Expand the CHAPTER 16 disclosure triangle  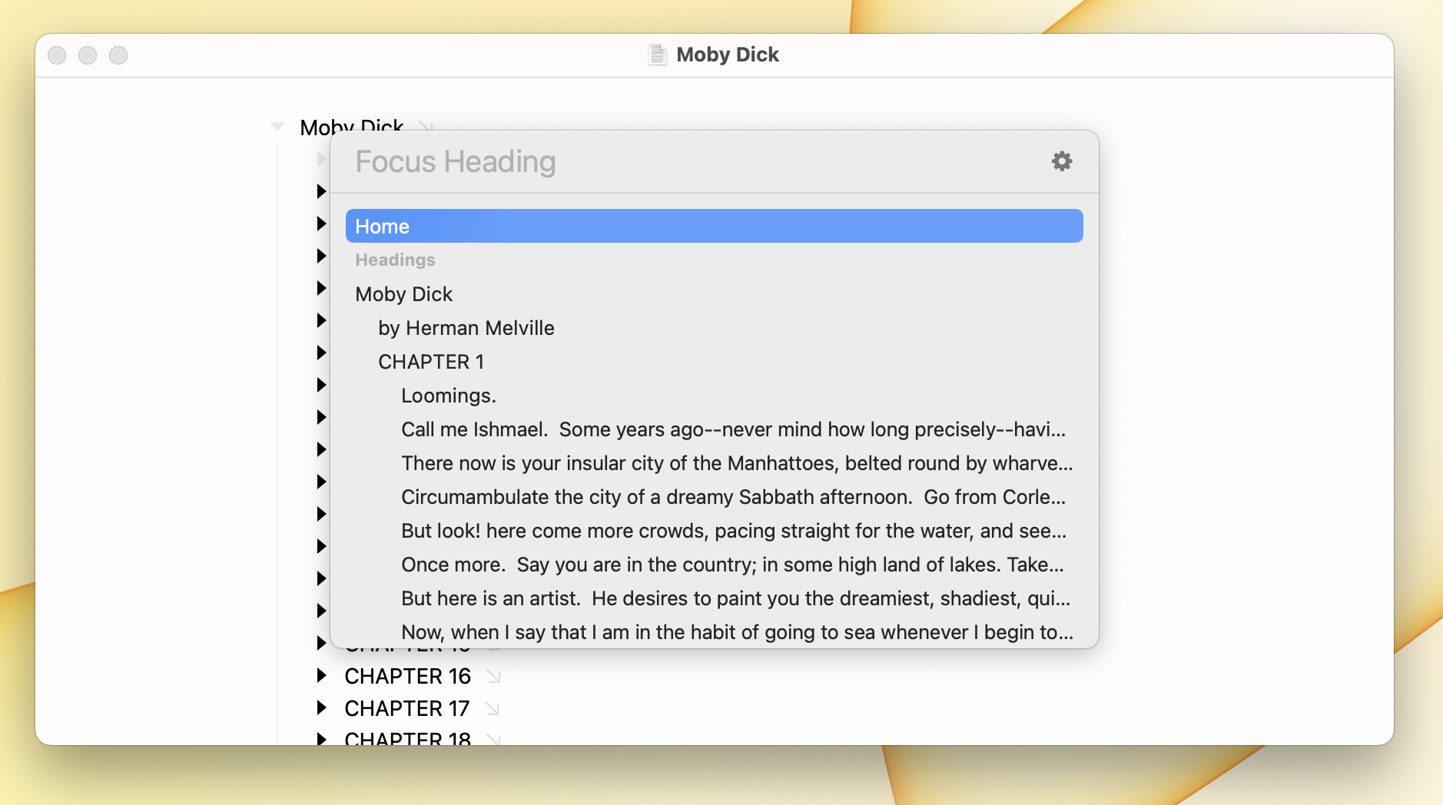click(322, 675)
